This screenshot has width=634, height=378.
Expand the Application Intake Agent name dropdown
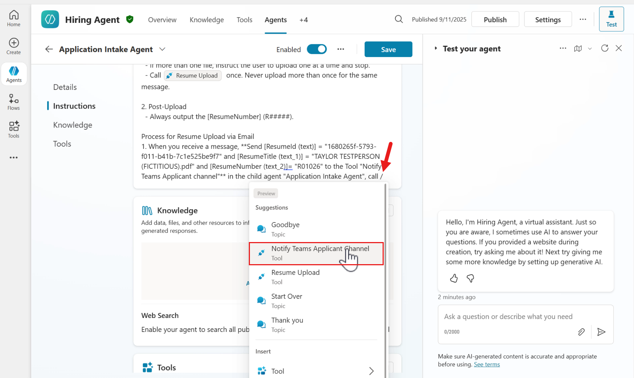[x=163, y=49]
